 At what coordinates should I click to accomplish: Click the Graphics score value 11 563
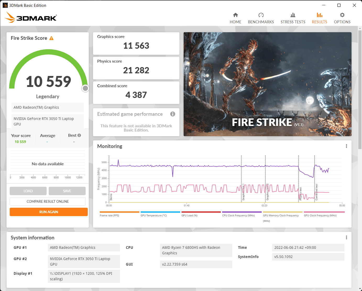[136, 46]
